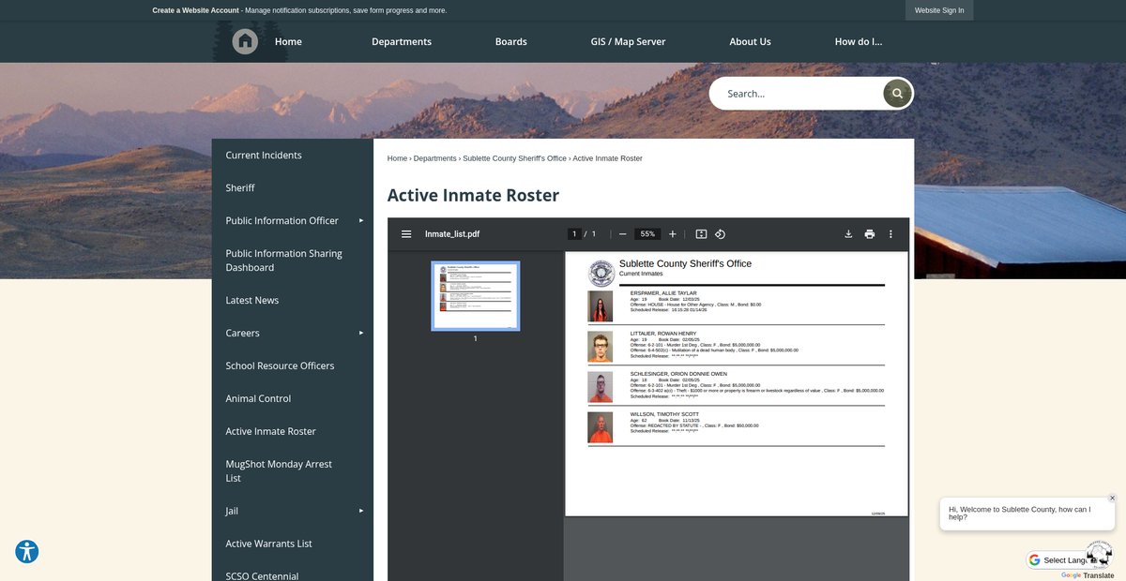The image size is (1126, 581).
Task: Expand the Careers submenu arrow
Action: 361,333
